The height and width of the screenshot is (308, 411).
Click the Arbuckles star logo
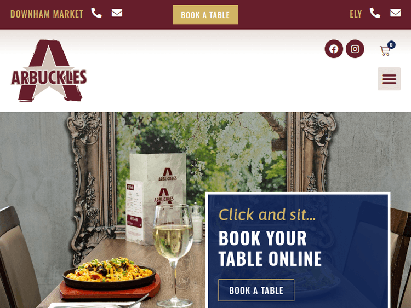(x=49, y=71)
